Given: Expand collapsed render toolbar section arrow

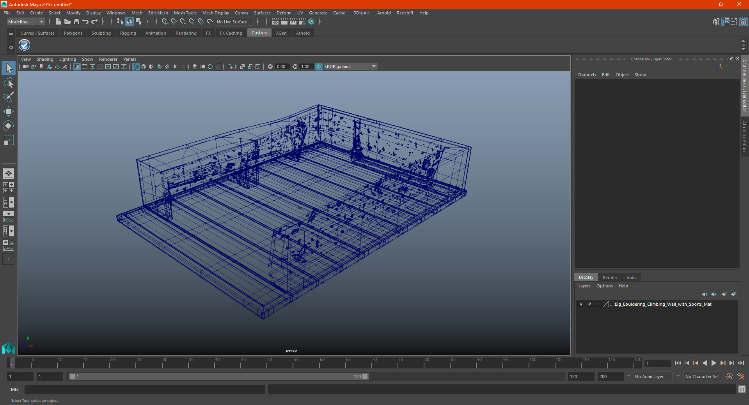Looking at the screenshot, I should pos(319,22).
